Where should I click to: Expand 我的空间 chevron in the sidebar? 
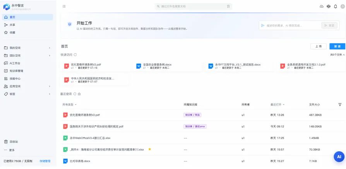pos(50,48)
